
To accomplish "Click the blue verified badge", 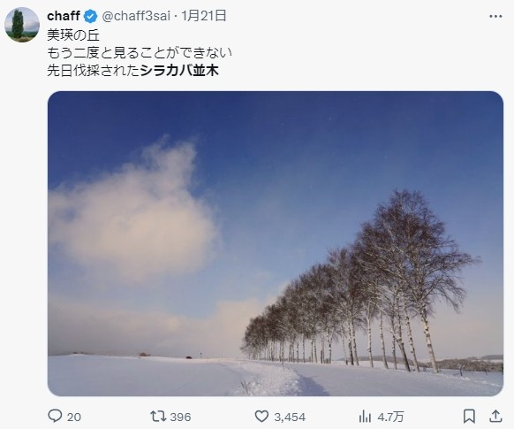I will (90, 16).
